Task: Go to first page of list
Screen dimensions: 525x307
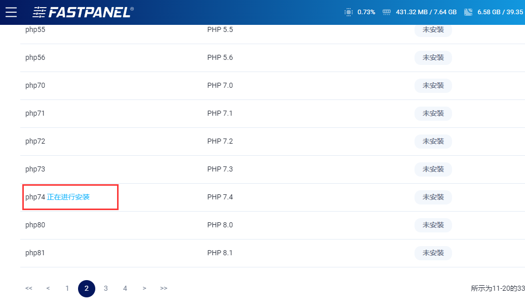Action: pos(29,288)
